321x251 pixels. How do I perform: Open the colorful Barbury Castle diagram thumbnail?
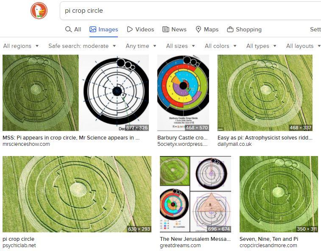pos(183,93)
